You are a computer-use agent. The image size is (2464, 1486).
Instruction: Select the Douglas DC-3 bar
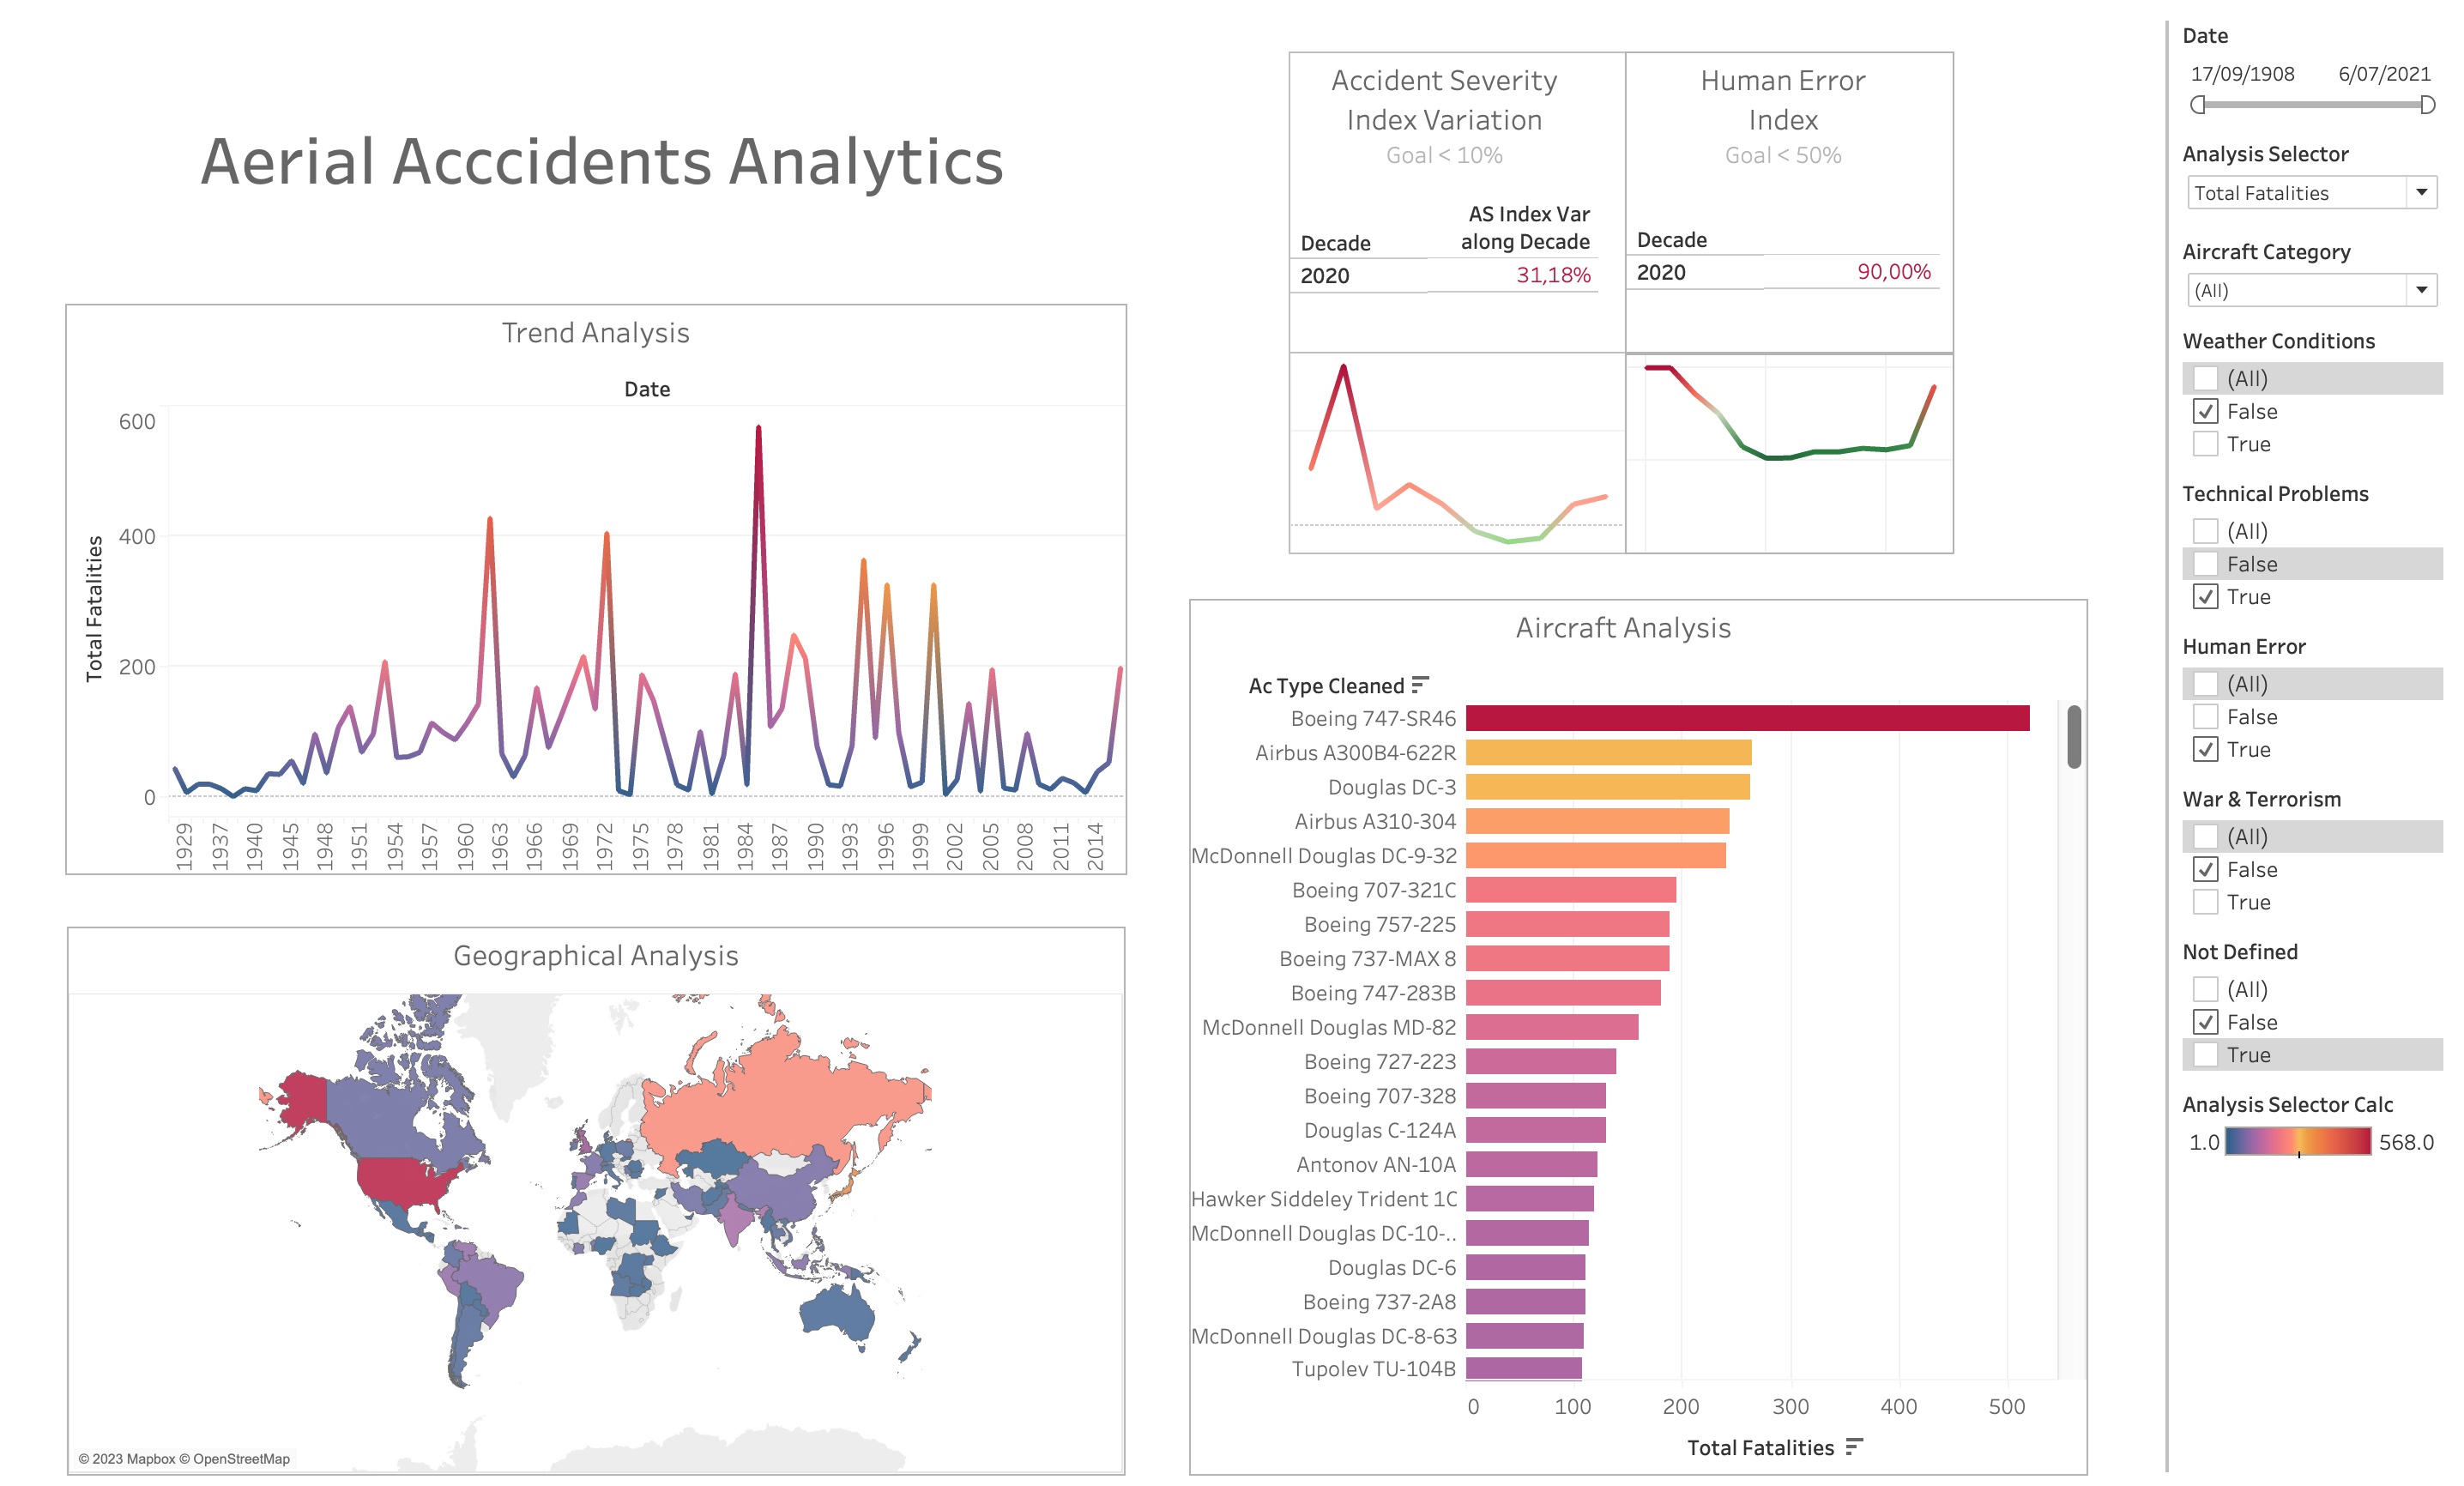click(x=1607, y=787)
